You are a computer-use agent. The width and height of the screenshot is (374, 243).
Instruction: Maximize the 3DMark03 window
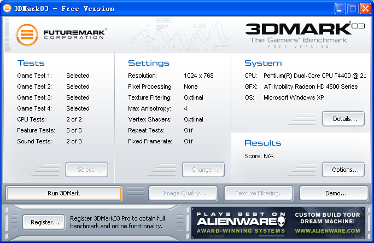[352, 8]
